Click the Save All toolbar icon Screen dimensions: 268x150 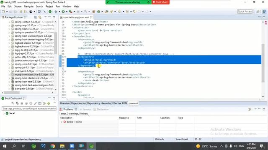[x=15, y=12]
